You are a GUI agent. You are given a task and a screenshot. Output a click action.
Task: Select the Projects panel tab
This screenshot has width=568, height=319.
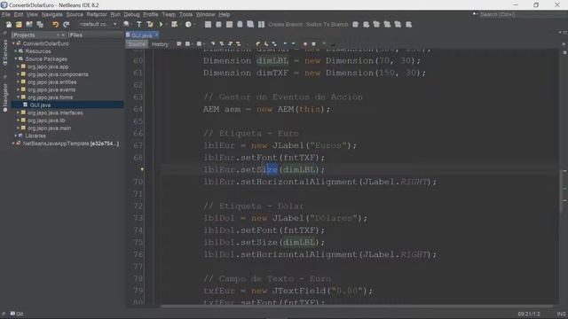[x=24, y=35]
